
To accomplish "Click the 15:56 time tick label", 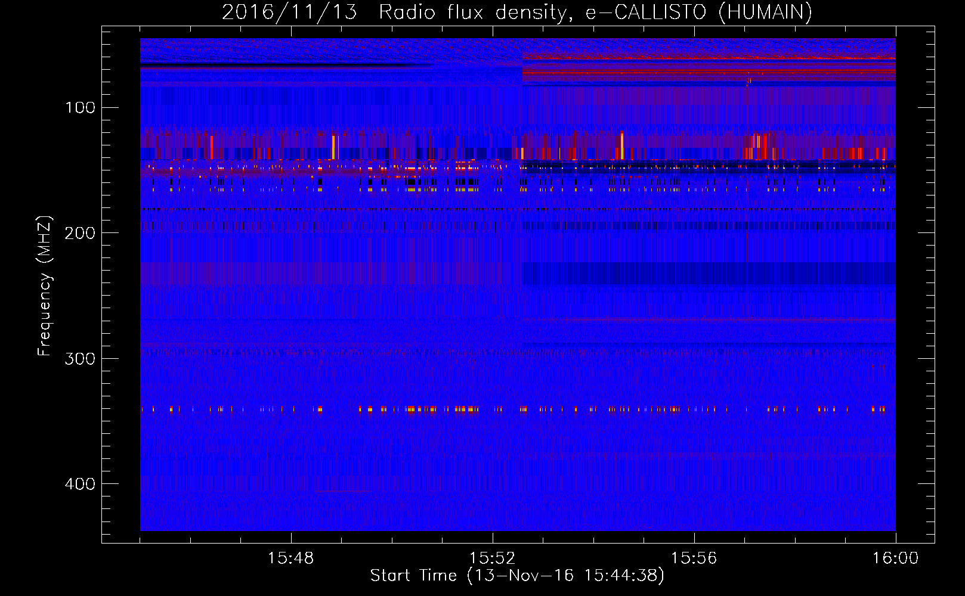I will (x=694, y=558).
